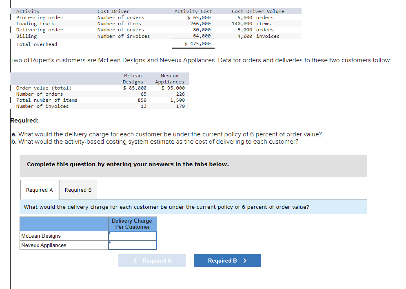Click the sentence introducing Rupert's two customers
406x289 pixels.
[x=201, y=60]
